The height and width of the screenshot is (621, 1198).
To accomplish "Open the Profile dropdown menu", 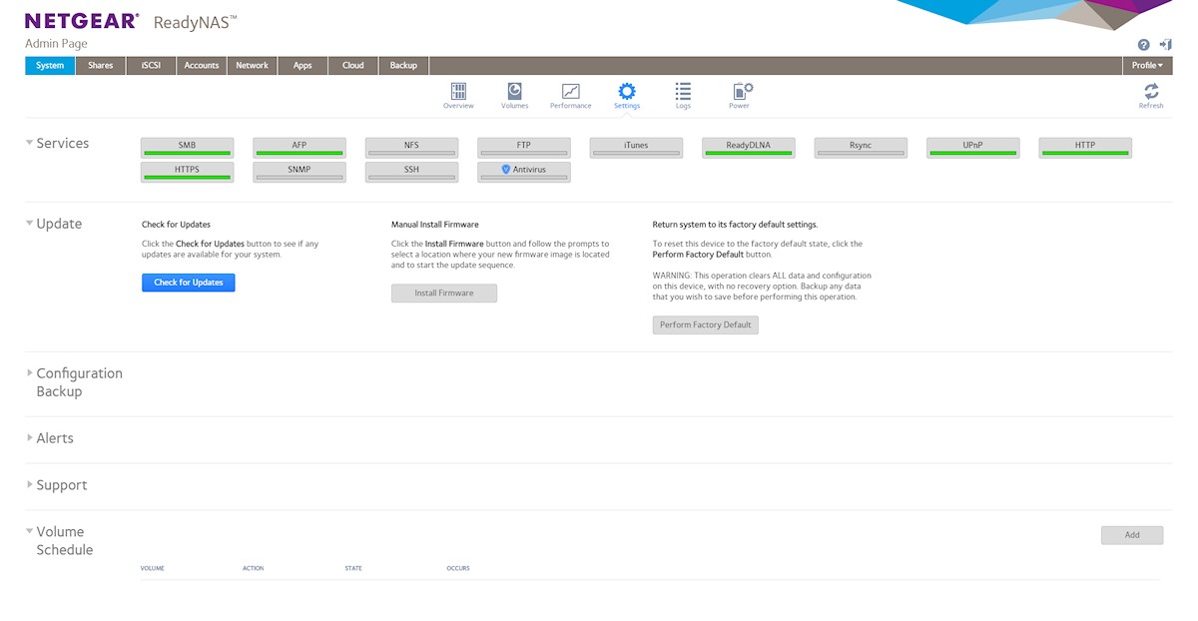I will (x=1147, y=66).
